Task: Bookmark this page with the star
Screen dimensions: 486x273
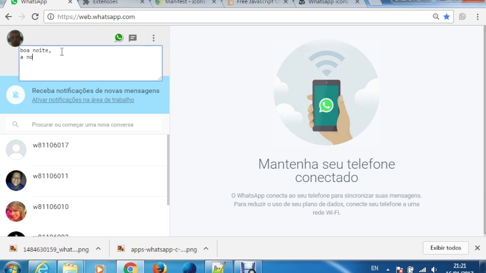Action: click(x=447, y=17)
